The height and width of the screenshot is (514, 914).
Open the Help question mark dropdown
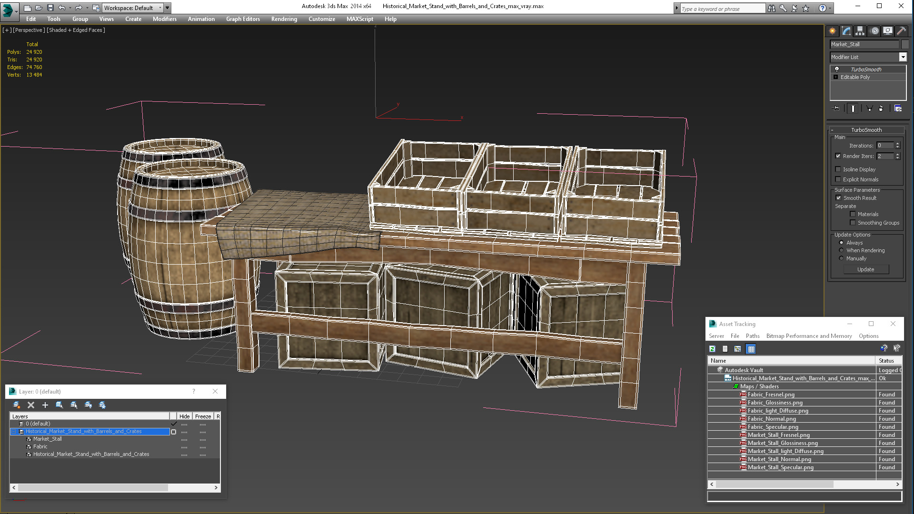[x=830, y=8]
